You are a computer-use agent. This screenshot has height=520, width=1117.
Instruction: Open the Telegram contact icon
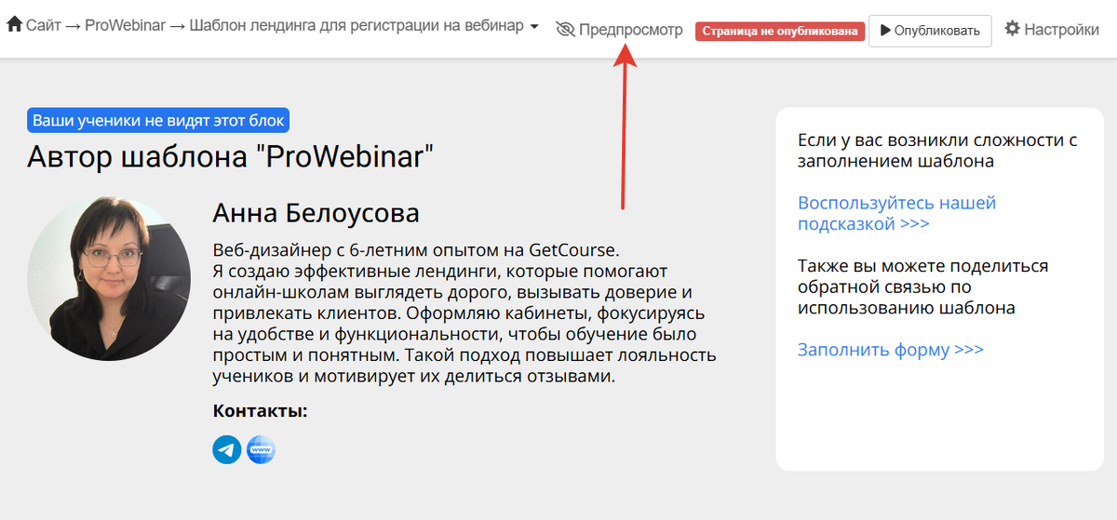tap(227, 450)
